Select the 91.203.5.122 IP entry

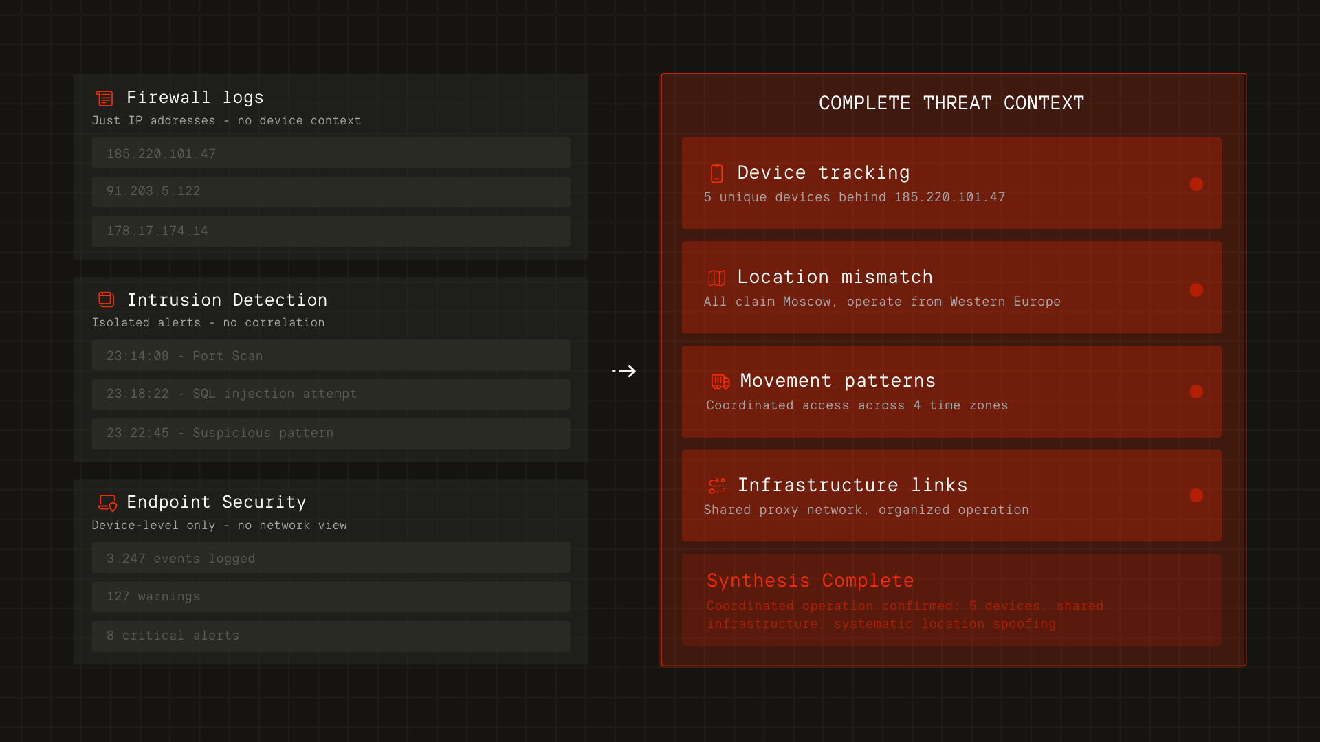pyautogui.click(x=331, y=192)
